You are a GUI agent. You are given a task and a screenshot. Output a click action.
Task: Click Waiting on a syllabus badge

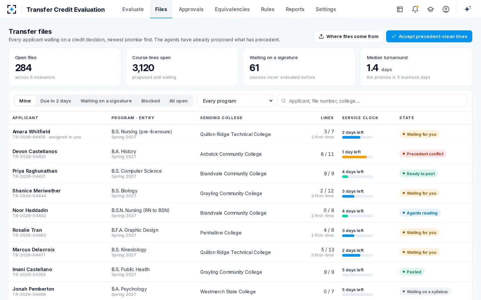425,291
